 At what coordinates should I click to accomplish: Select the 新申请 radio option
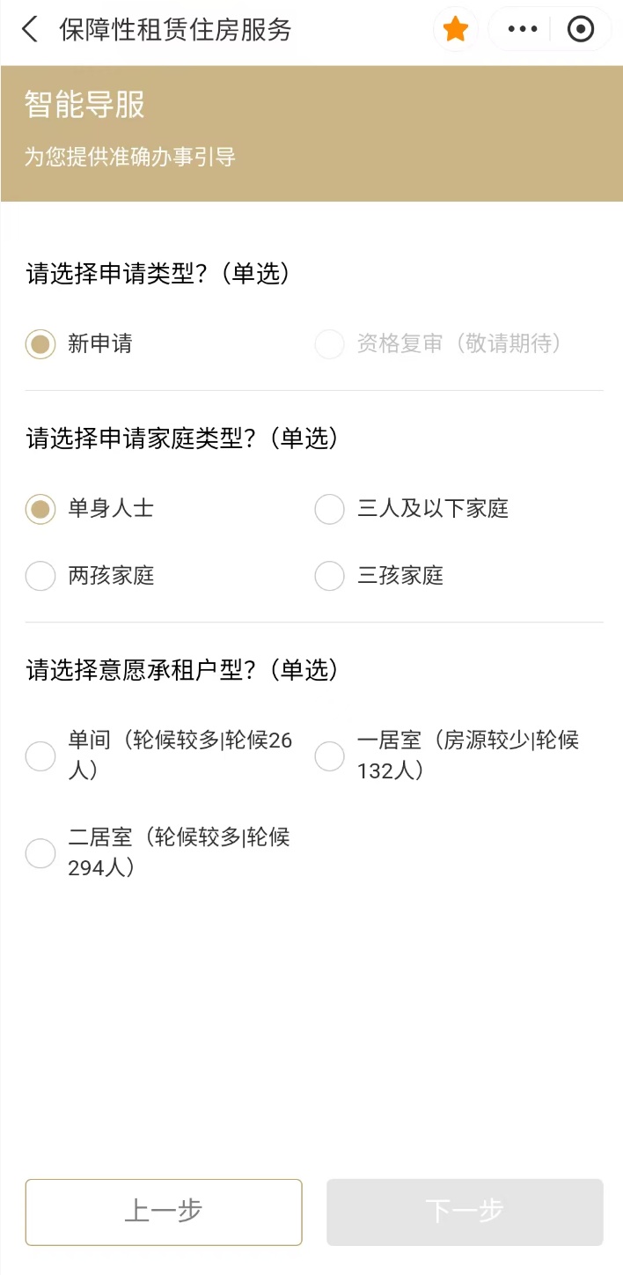point(40,343)
